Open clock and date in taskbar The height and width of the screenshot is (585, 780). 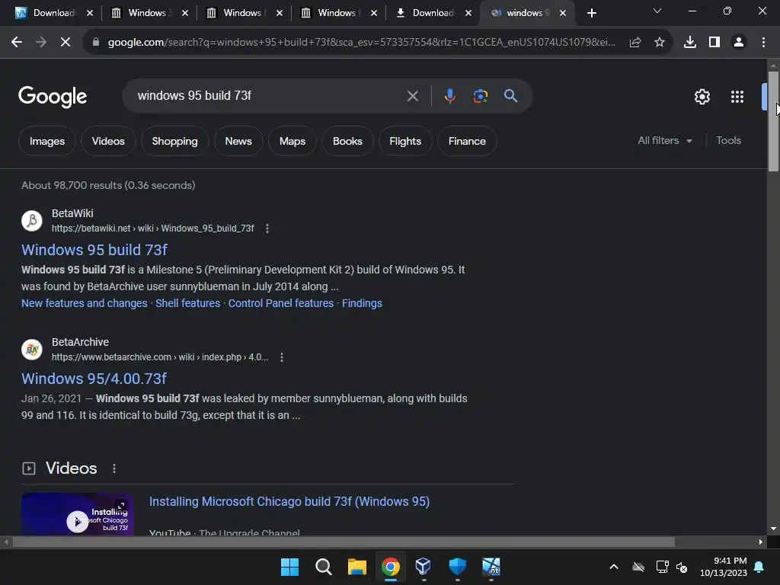(x=724, y=567)
